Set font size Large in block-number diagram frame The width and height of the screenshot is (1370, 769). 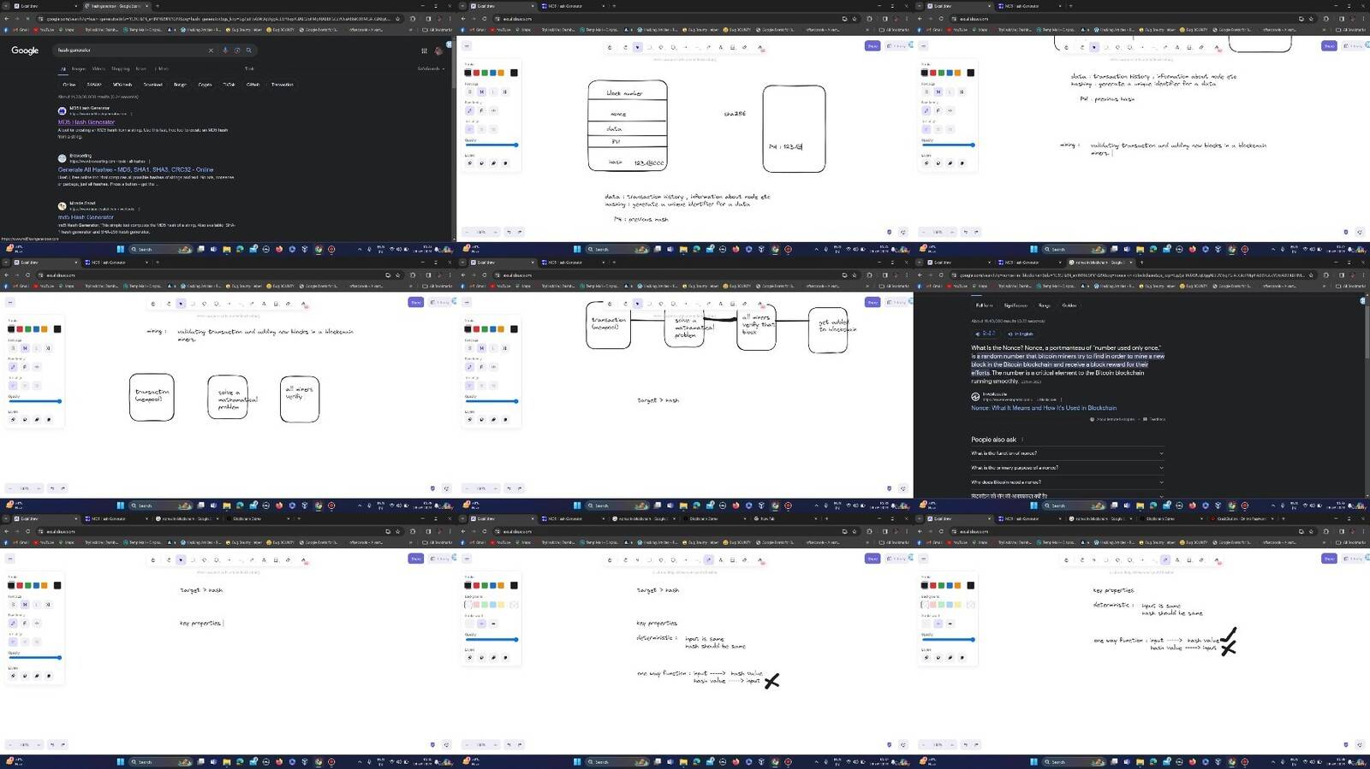click(x=493, y=92)
